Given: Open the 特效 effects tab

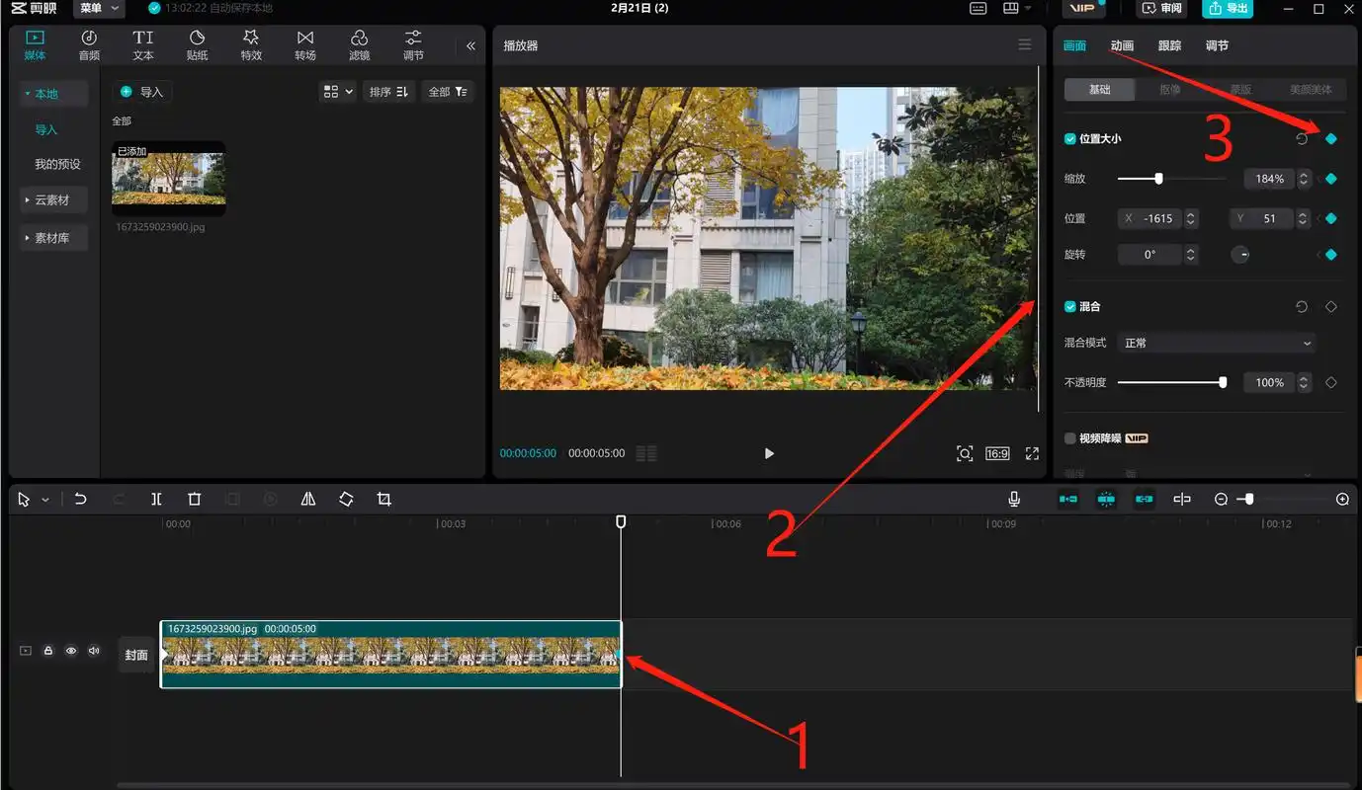Looking at the screenshot, I should 251,44.
